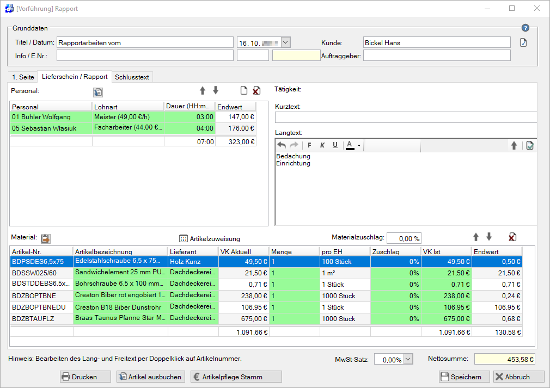Viewport: 550px width, 388px height.
Task: Switch to the 1. Seite tab
Action: pyautogui.click(x=23, y=77)
